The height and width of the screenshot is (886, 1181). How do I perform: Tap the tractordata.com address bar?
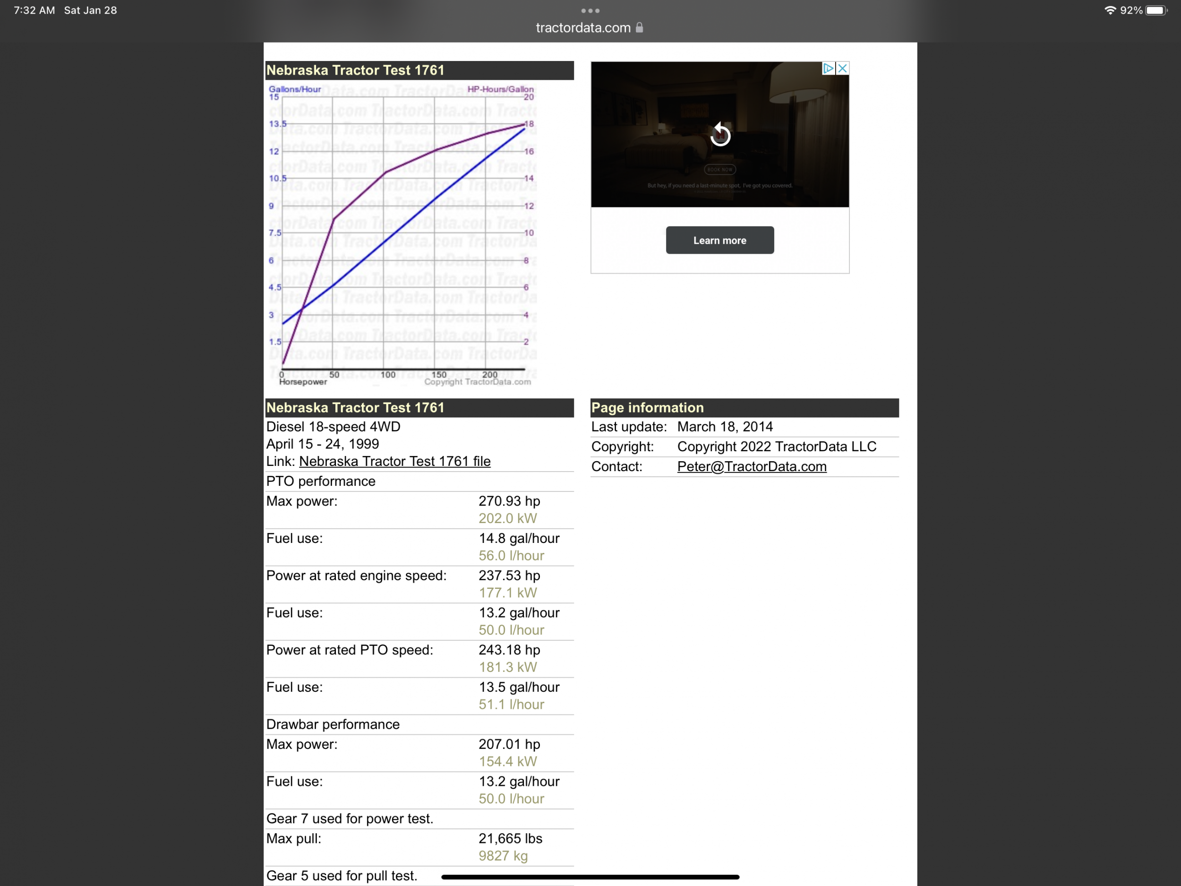583,28
